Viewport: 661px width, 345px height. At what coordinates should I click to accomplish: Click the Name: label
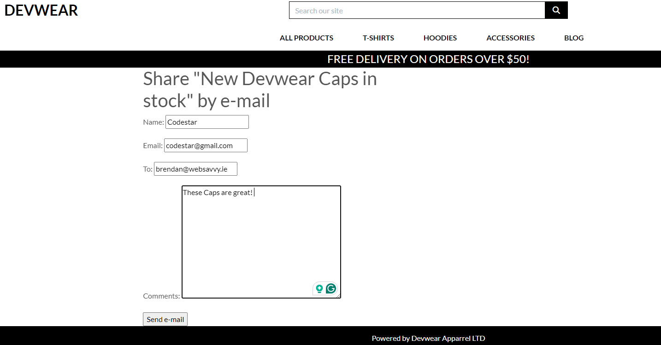tap(153, 122)
